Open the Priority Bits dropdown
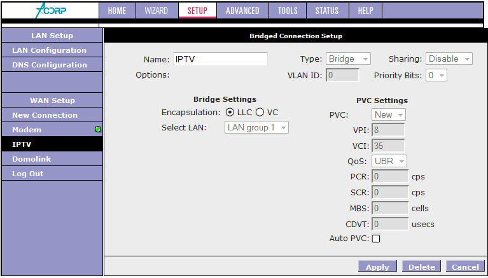 coord(437,76)
